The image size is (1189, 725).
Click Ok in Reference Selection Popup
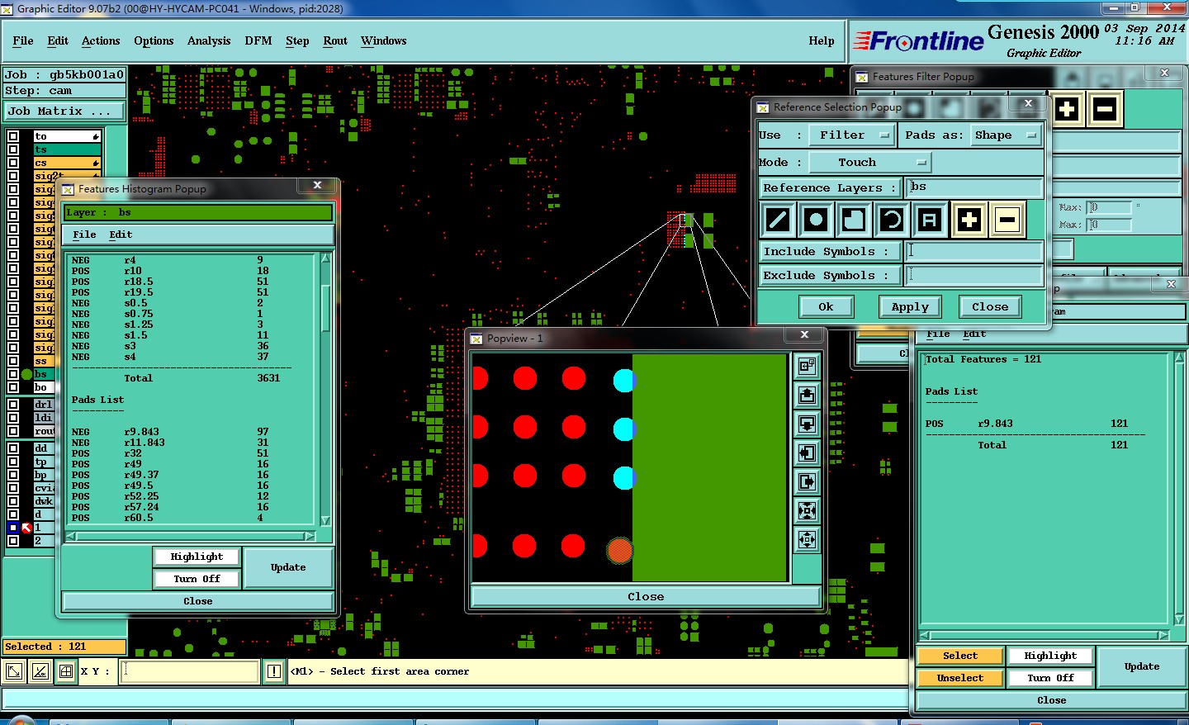(x=826, y=306)
